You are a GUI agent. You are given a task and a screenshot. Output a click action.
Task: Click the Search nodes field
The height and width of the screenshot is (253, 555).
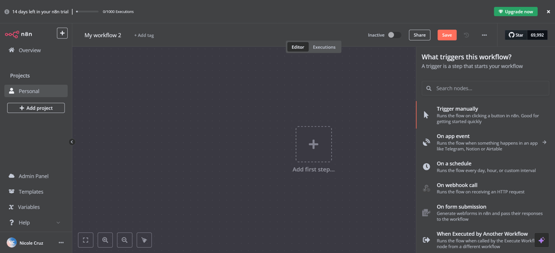tap(485, 88)
